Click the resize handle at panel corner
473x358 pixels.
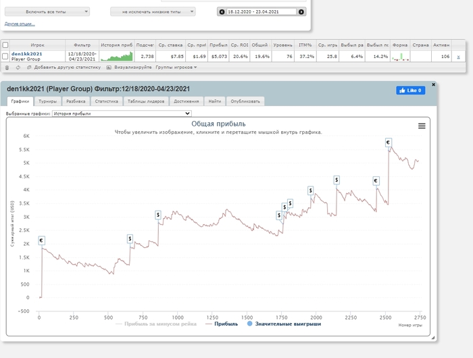433,338
